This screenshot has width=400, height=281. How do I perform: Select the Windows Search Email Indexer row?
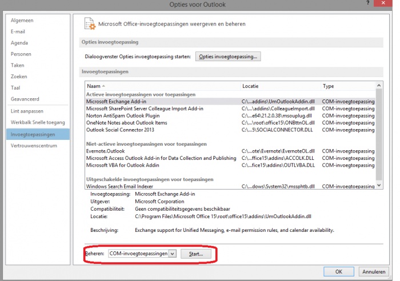pyautogui.click(x=230, y=186)
